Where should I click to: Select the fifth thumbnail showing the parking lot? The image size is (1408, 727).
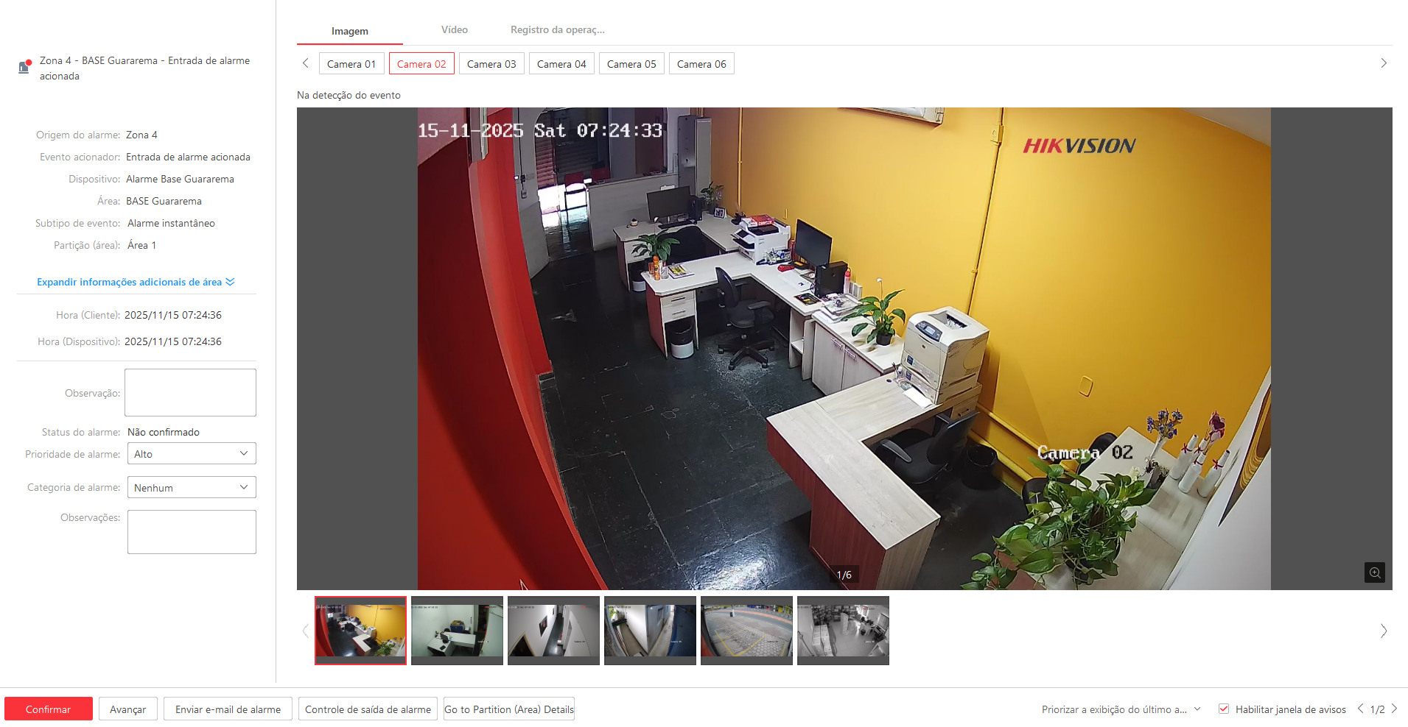746,629
